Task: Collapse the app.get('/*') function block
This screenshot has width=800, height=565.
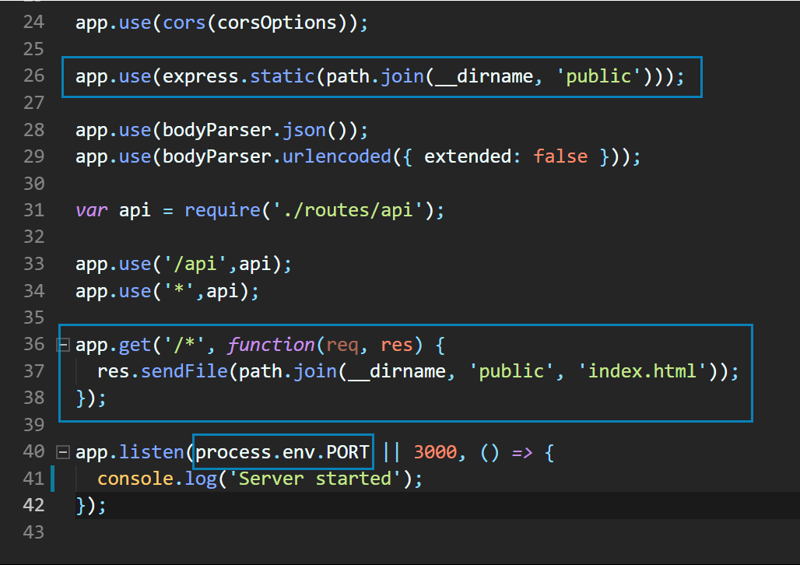Action: click(63, 344)
